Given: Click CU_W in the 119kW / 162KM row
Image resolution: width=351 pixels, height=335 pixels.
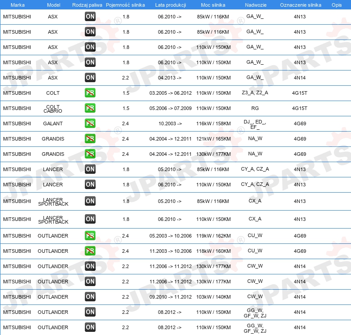Looking at the screenshot, I should click(x=255, y=235).
